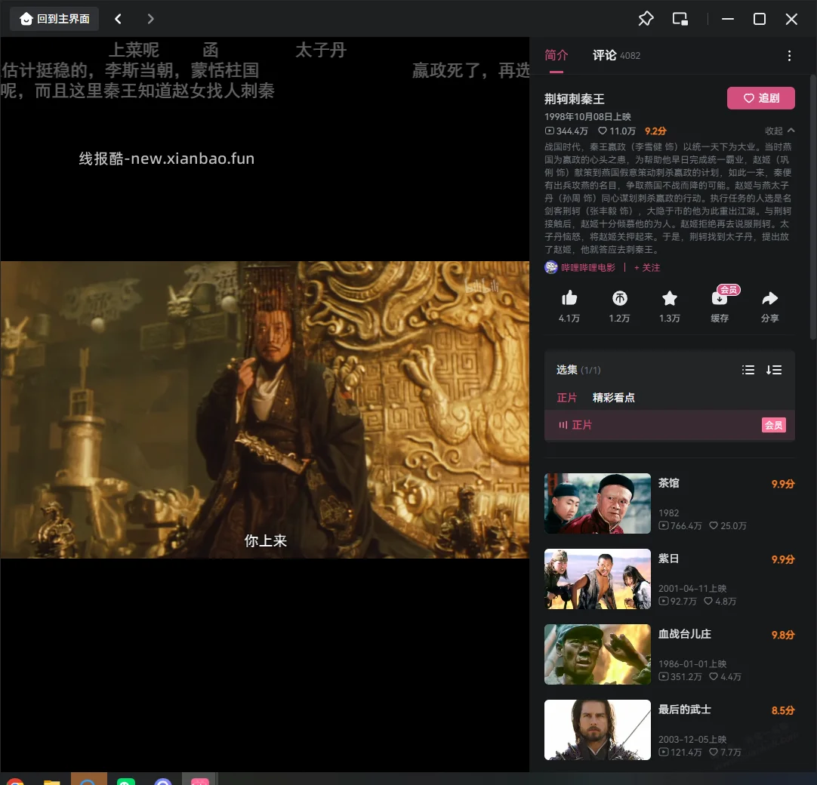Click the 344.4万 play count
817x785 pixels.
click(x=566, y=131)
